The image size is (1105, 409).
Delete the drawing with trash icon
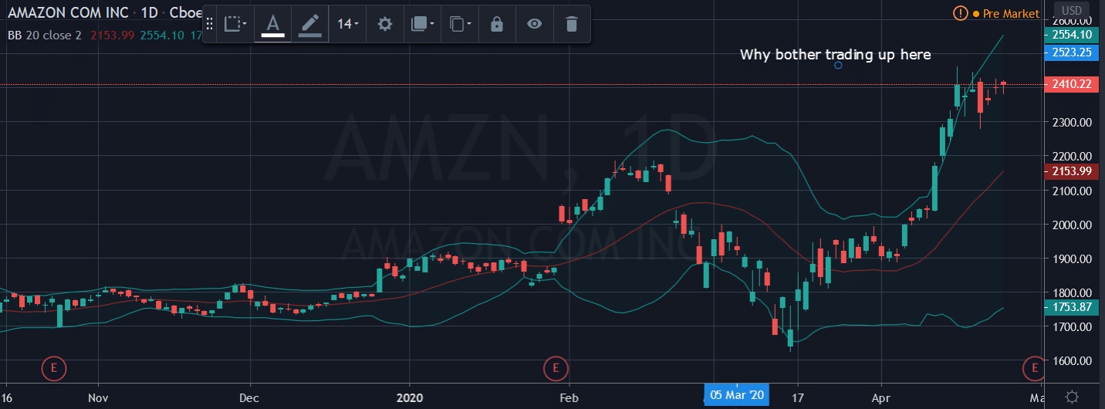point(571,24)
